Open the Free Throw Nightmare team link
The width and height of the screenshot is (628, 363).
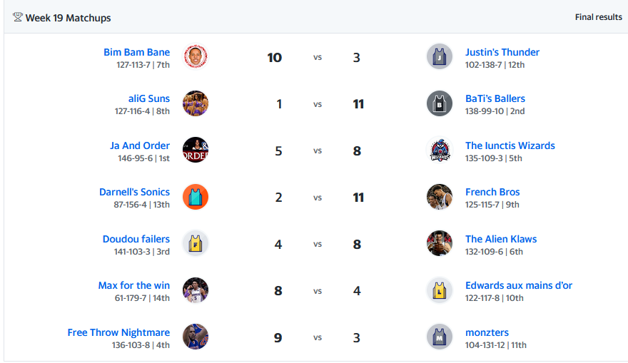(x=118, y=332)
